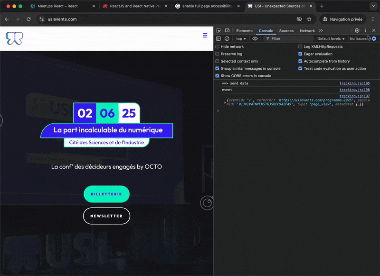This screenshot has width=380, height=276.
Task: Show more DevTools tabs with the chevrons
Action: tap(321, 30)
